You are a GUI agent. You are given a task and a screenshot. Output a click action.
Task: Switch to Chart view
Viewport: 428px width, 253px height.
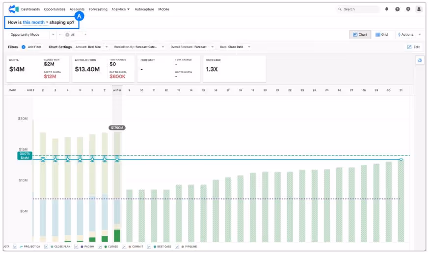[x=360, y=35]
